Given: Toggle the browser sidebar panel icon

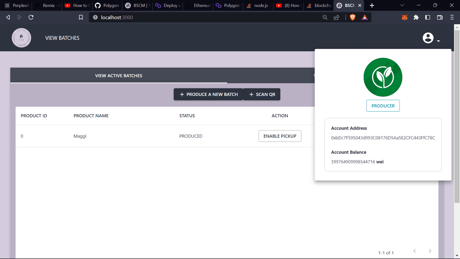Looking at the screenshot, I should tap(428, 17).
